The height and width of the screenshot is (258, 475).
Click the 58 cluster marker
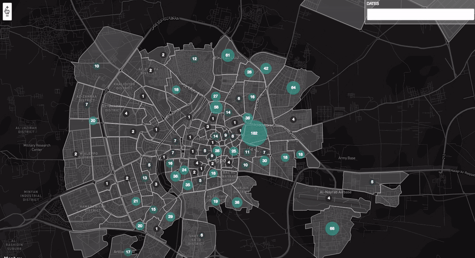[x=216, y=107]
